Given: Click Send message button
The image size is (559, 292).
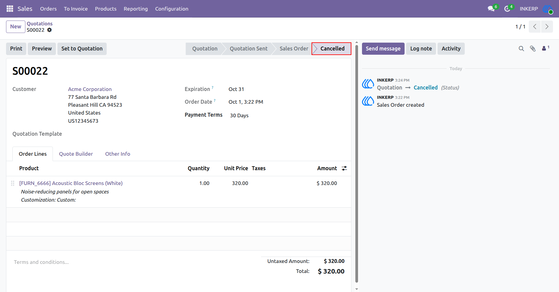Looking at the screenshot, I should point(383,49).
